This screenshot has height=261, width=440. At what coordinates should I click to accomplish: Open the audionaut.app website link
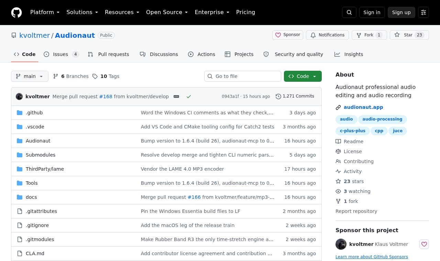(x=363, y=107)
